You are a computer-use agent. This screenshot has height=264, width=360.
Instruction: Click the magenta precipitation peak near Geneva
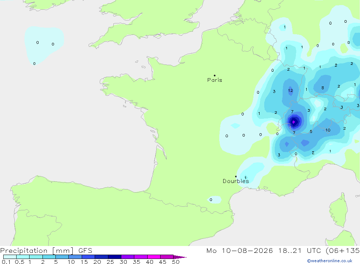click(293, 122)
